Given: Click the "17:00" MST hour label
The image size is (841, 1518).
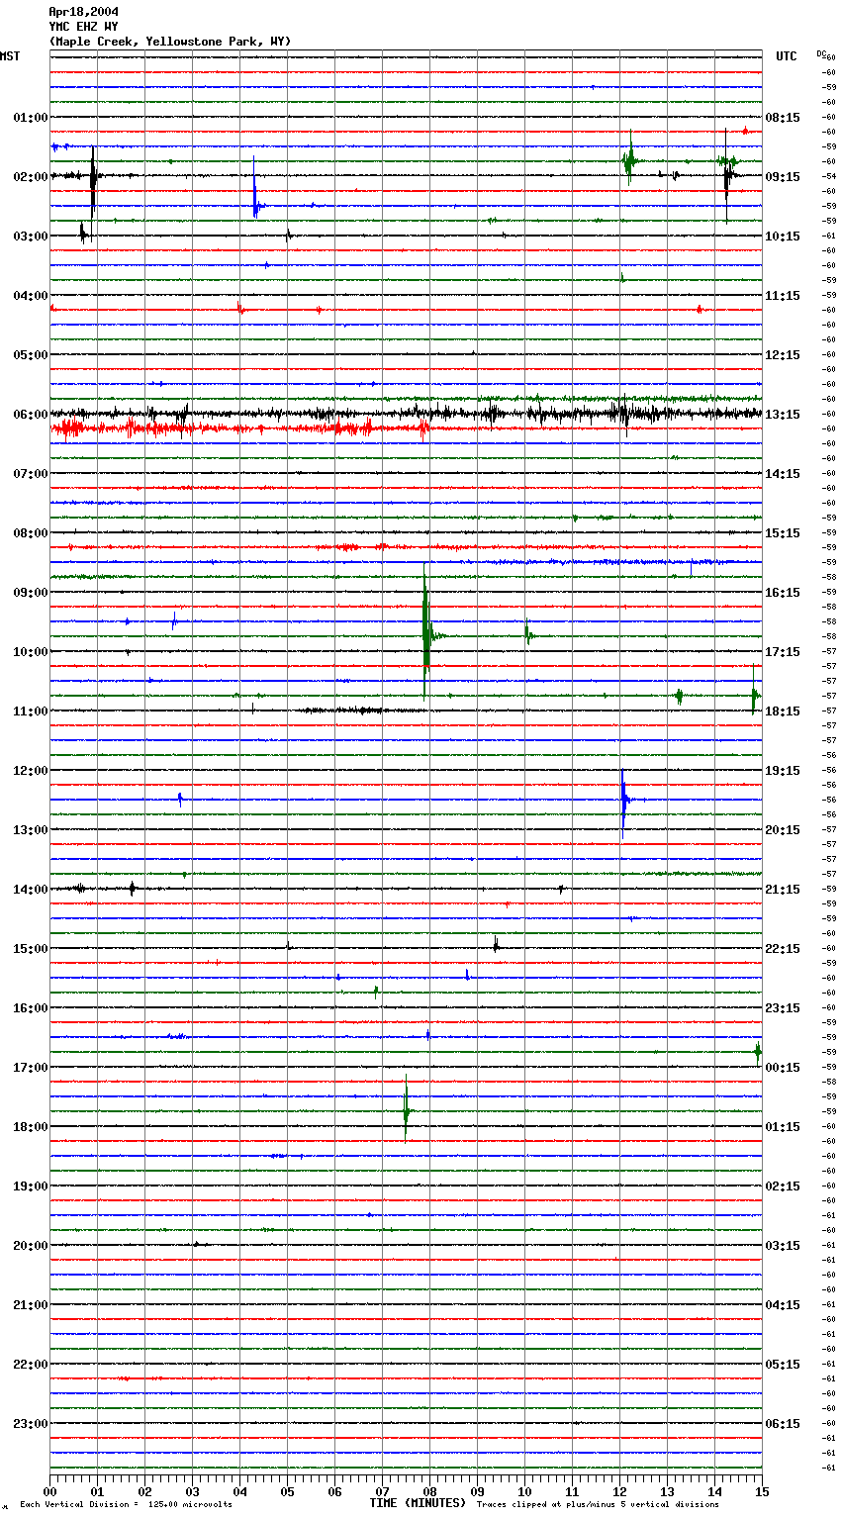Looking at the screenshot, I should (31, 1067).
